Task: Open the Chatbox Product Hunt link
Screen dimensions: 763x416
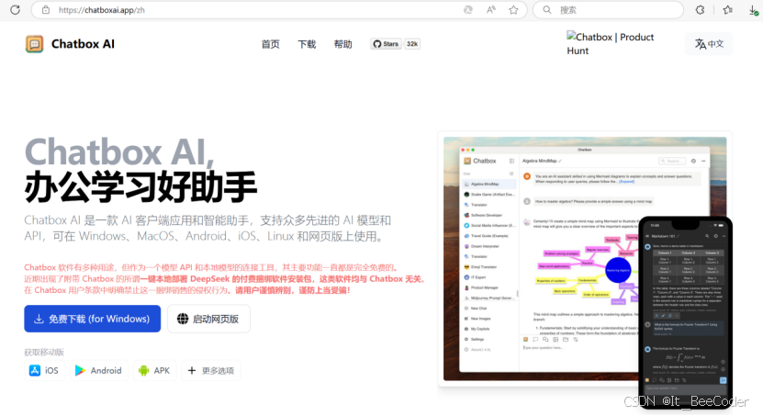Action: pos(611,44)
